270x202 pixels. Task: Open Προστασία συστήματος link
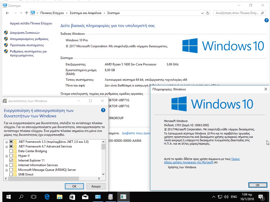pyautogui.click(x=27, y=45)
